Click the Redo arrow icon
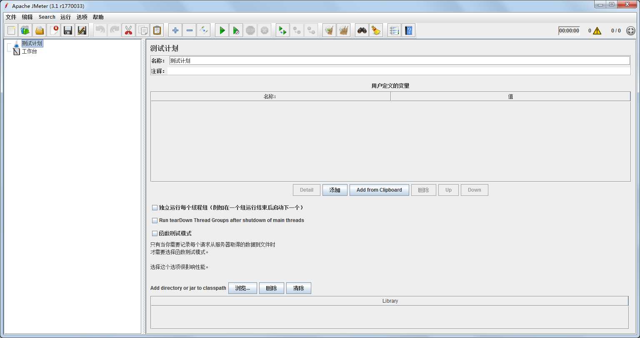Viewport: 640px width, 338px height. point(115,30)
